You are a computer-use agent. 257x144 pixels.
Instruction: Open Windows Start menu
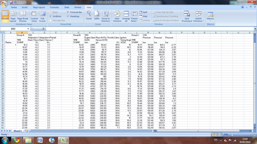pyautogui.click(x=5, y=140)
